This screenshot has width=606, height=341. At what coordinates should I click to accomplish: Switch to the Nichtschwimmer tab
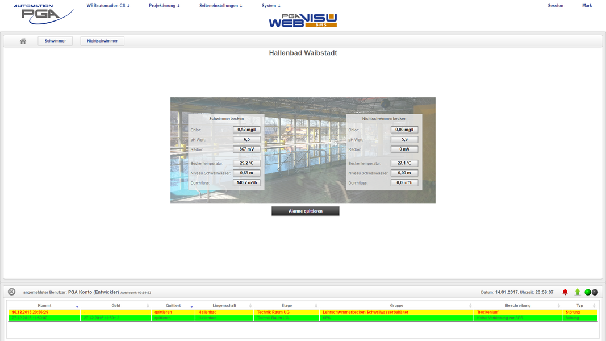coord(102,41)
